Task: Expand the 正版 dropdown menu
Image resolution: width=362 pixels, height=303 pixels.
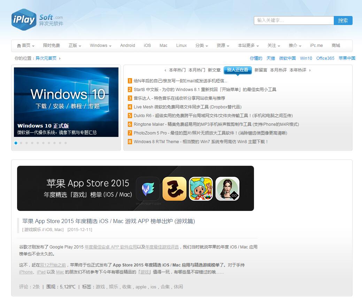Action: [75, 46]
